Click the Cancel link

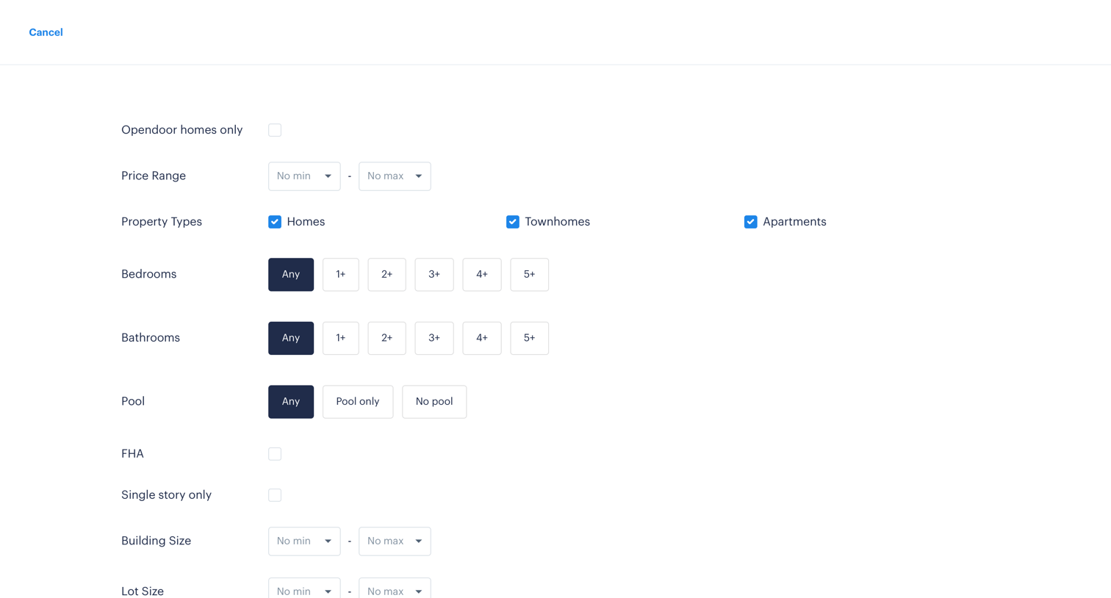46,32
